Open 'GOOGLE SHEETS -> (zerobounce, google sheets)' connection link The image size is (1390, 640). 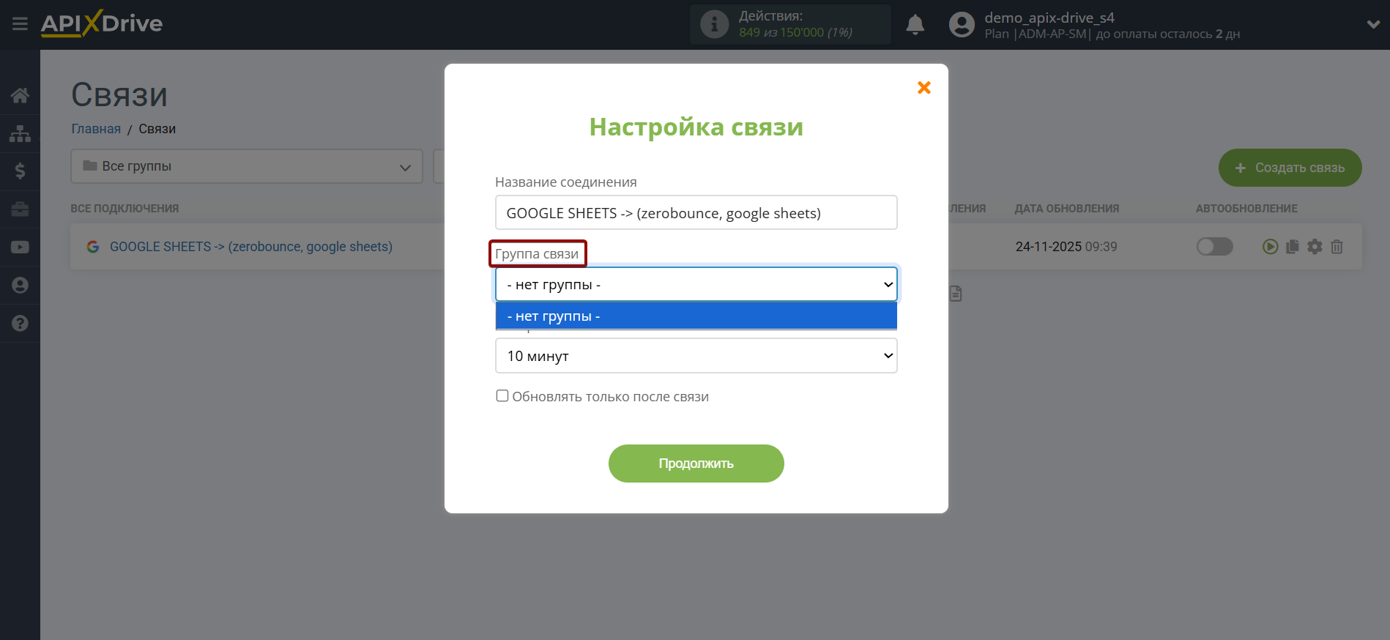pos(251,247)
